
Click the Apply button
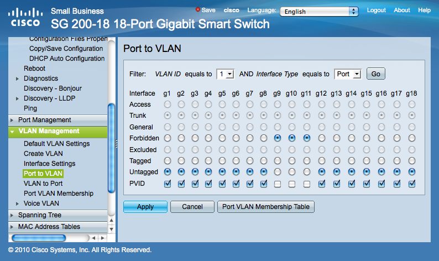(x=145, y=207)
